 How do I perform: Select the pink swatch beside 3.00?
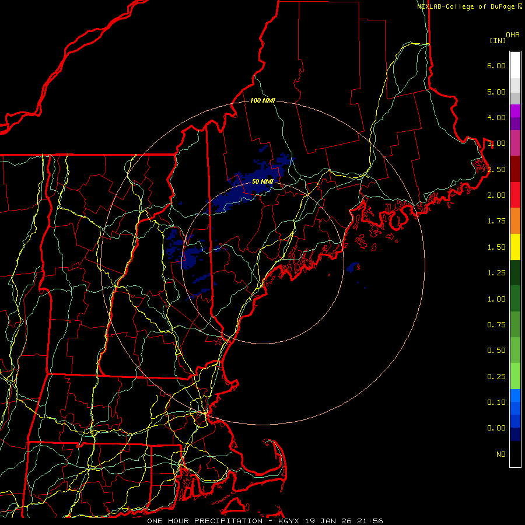pos(515,143)
